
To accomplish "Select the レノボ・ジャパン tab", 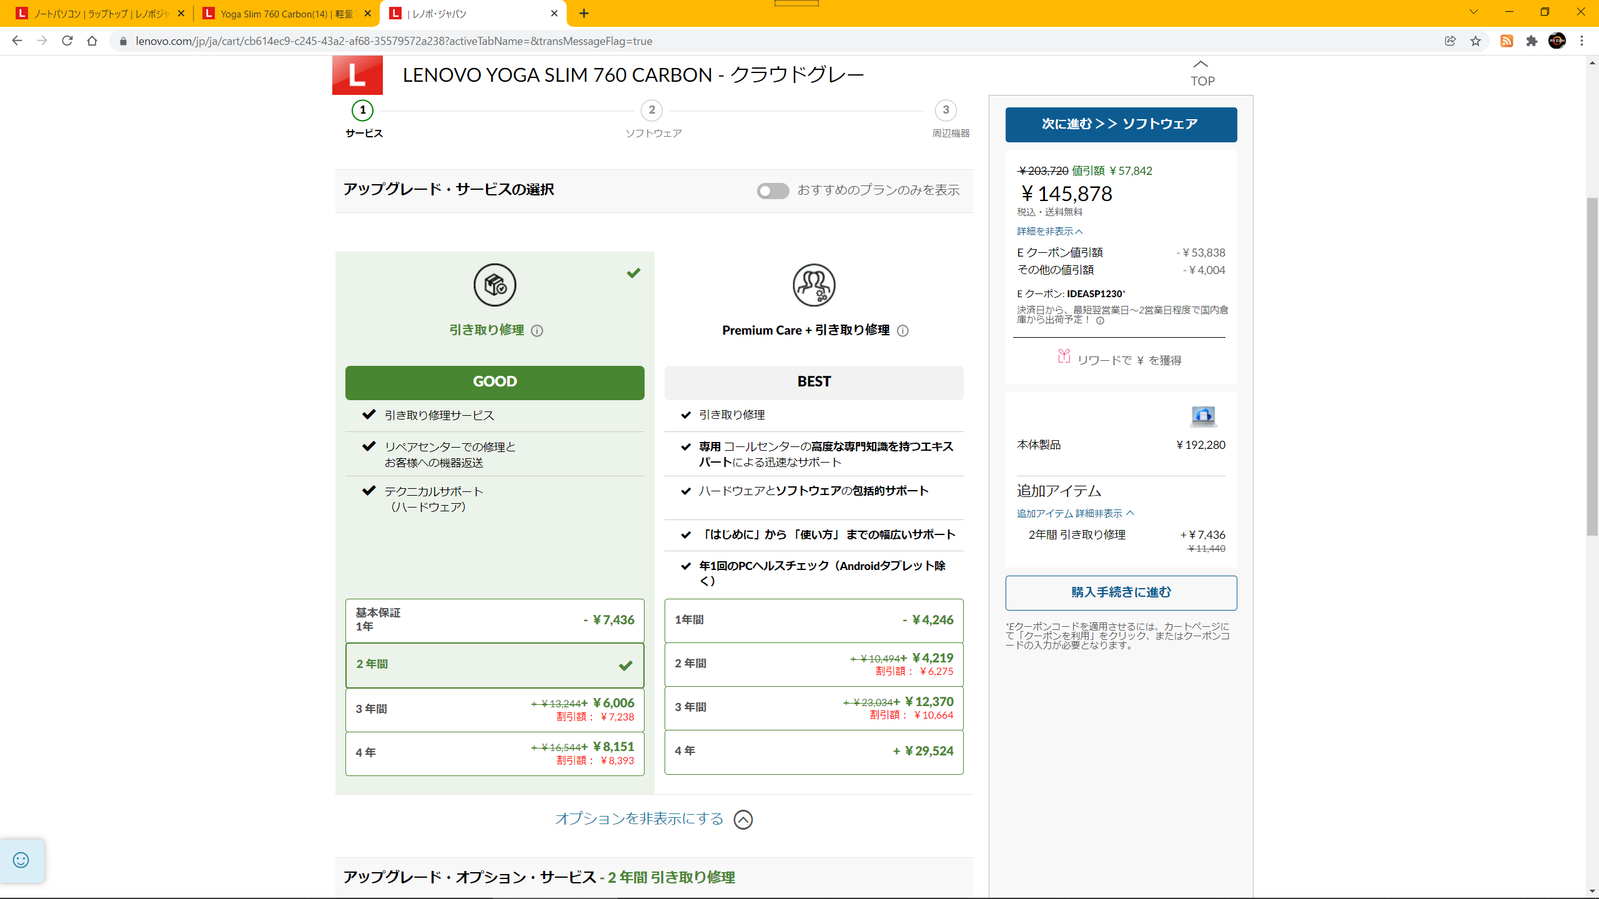I will click(x=473, y=14).
